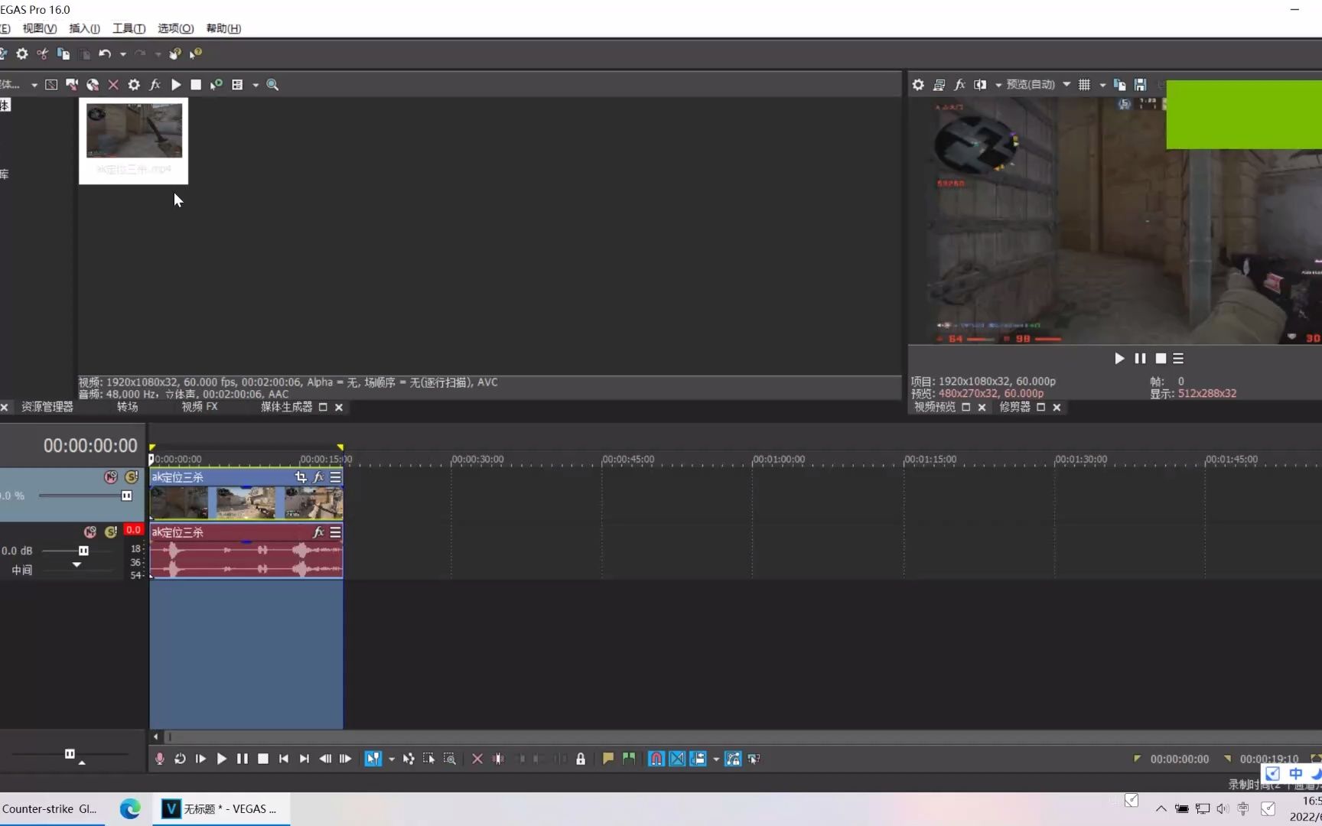
Task: Play in the video preview window
Action: click(1119, 359)
